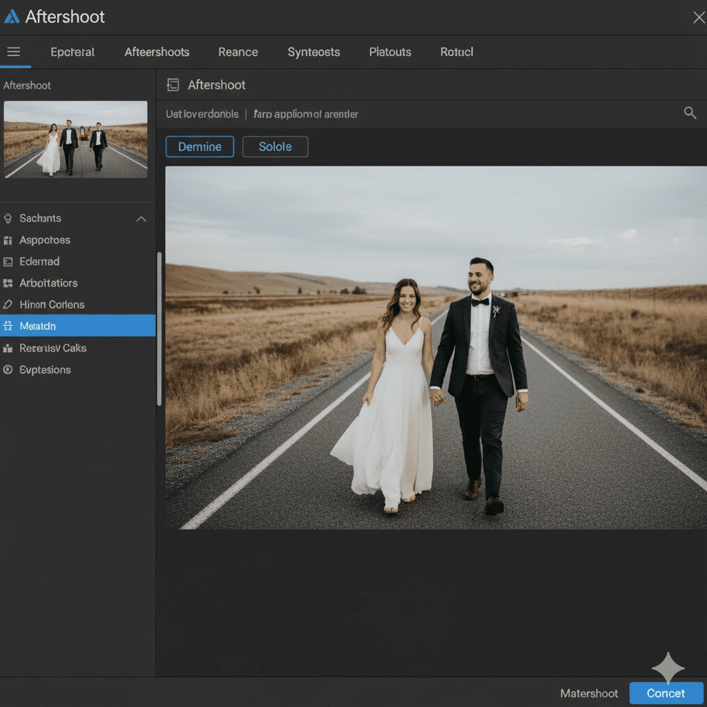
Task: Click the Asppotoss sidebar icon
Action: pos(8,240)
